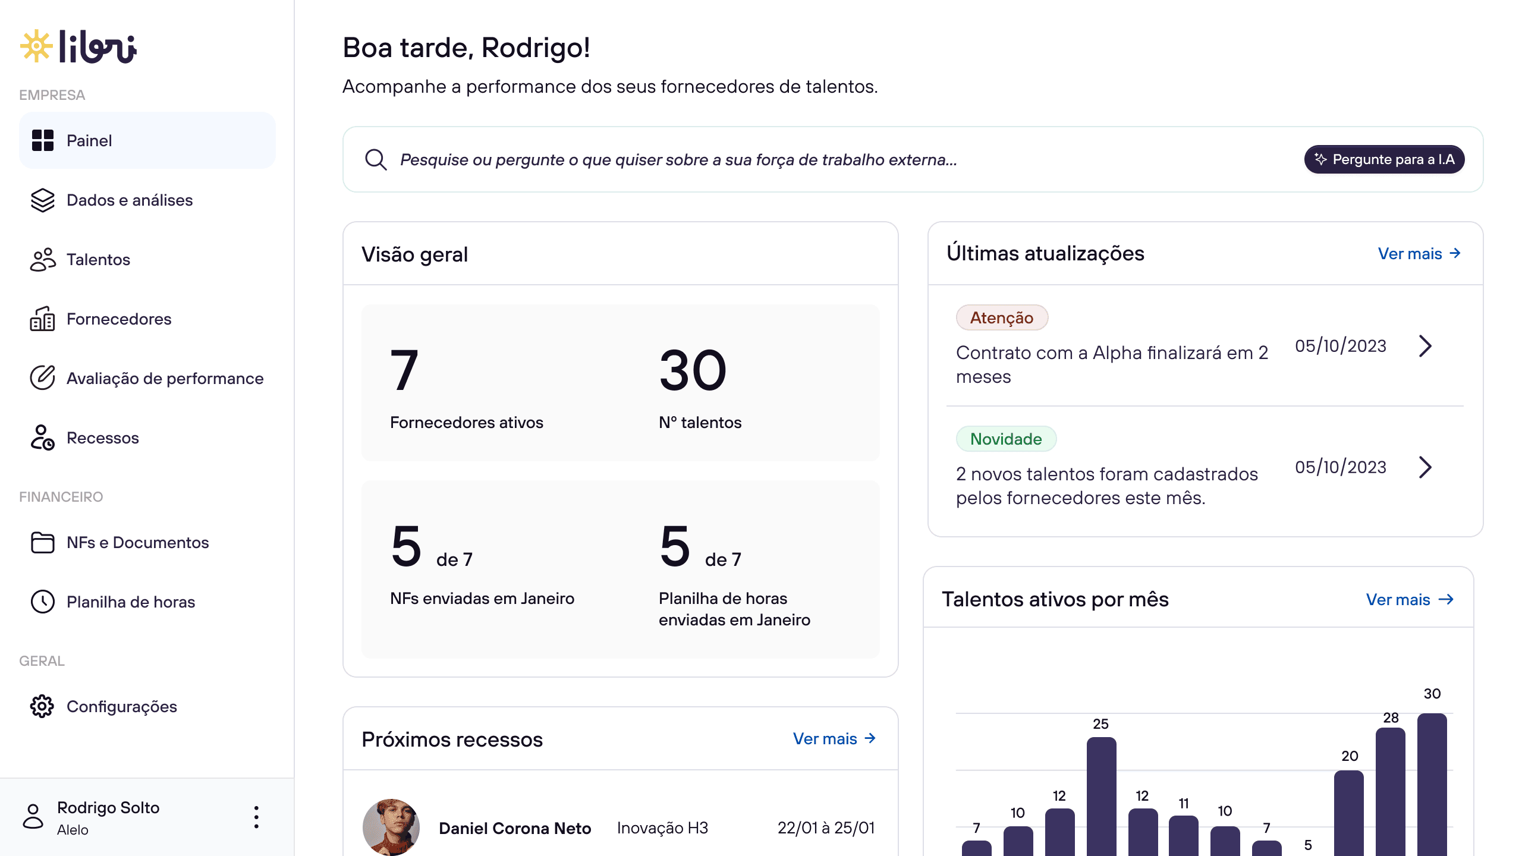
Task: Expand the Alpha contract update chevron
Action: [1425, 346]
